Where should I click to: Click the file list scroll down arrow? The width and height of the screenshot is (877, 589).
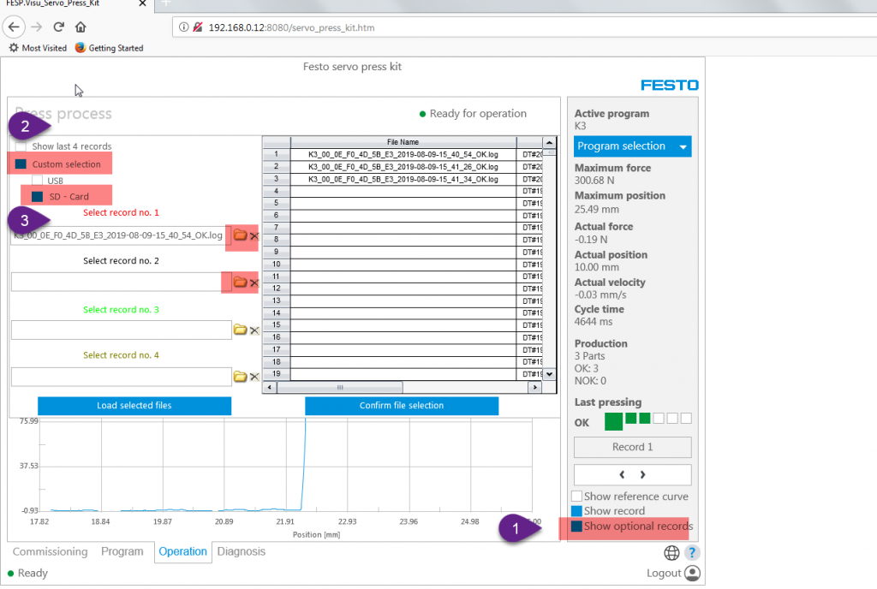[549, 374]
